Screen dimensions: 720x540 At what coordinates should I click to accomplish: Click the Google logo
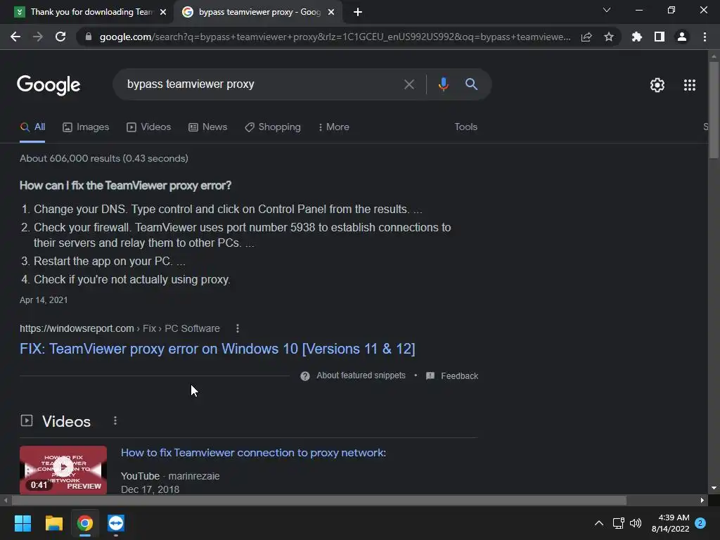(49, 85)
